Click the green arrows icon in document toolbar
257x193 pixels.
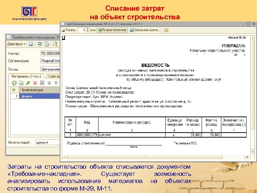[40, 44]
